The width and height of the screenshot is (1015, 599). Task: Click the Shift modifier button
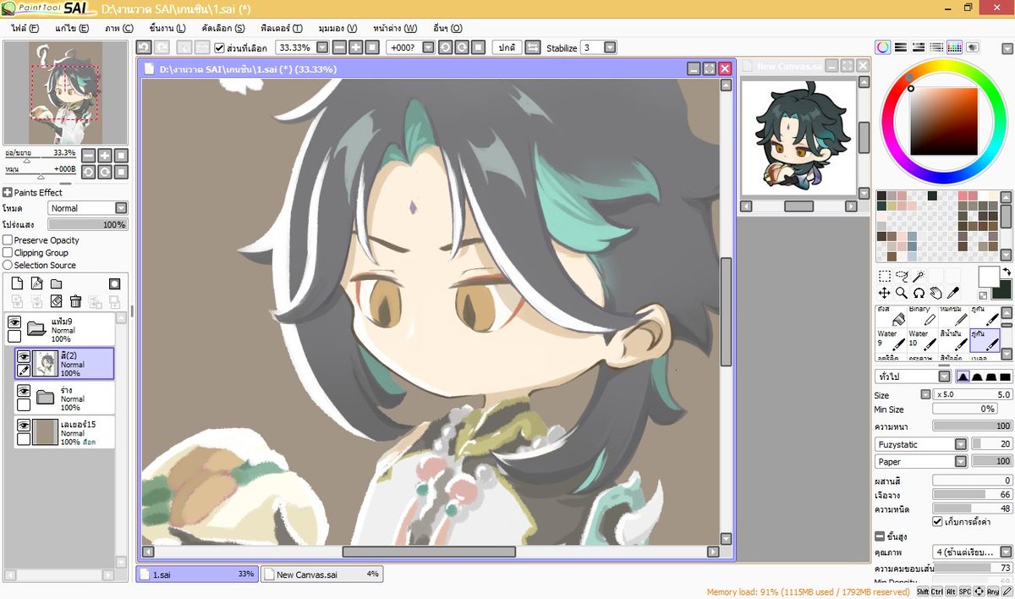[923, 591]
